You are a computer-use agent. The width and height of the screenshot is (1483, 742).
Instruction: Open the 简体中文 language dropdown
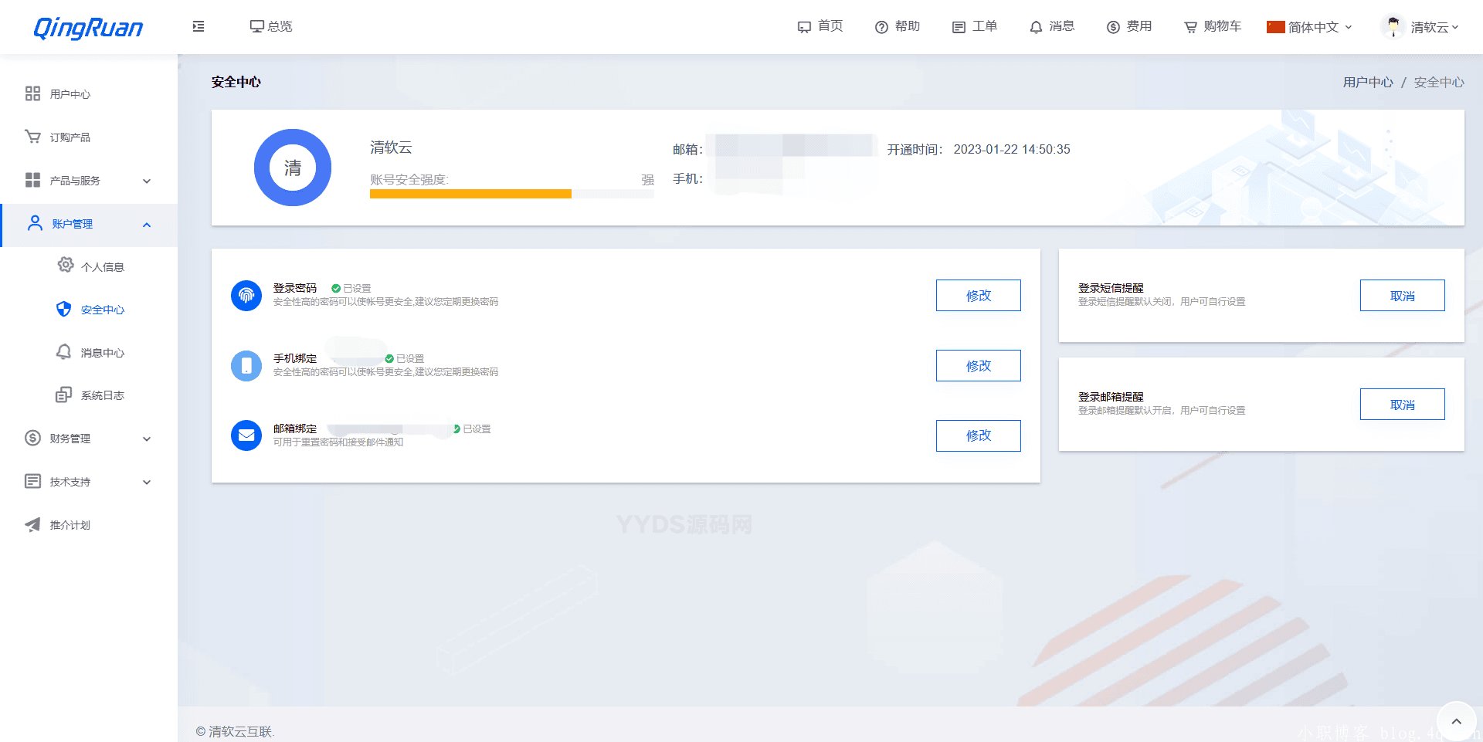tap(1310, 27)
